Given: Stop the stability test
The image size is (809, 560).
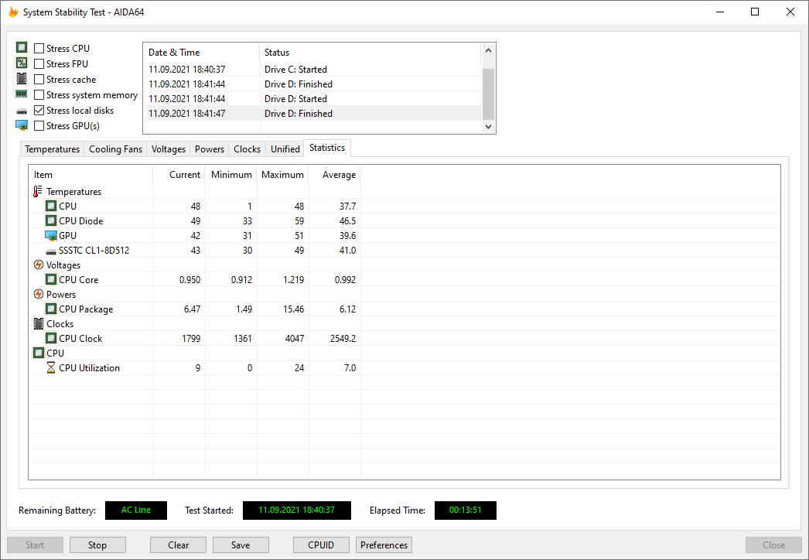Looking at the screenshot, I should (x=97, y=545).
